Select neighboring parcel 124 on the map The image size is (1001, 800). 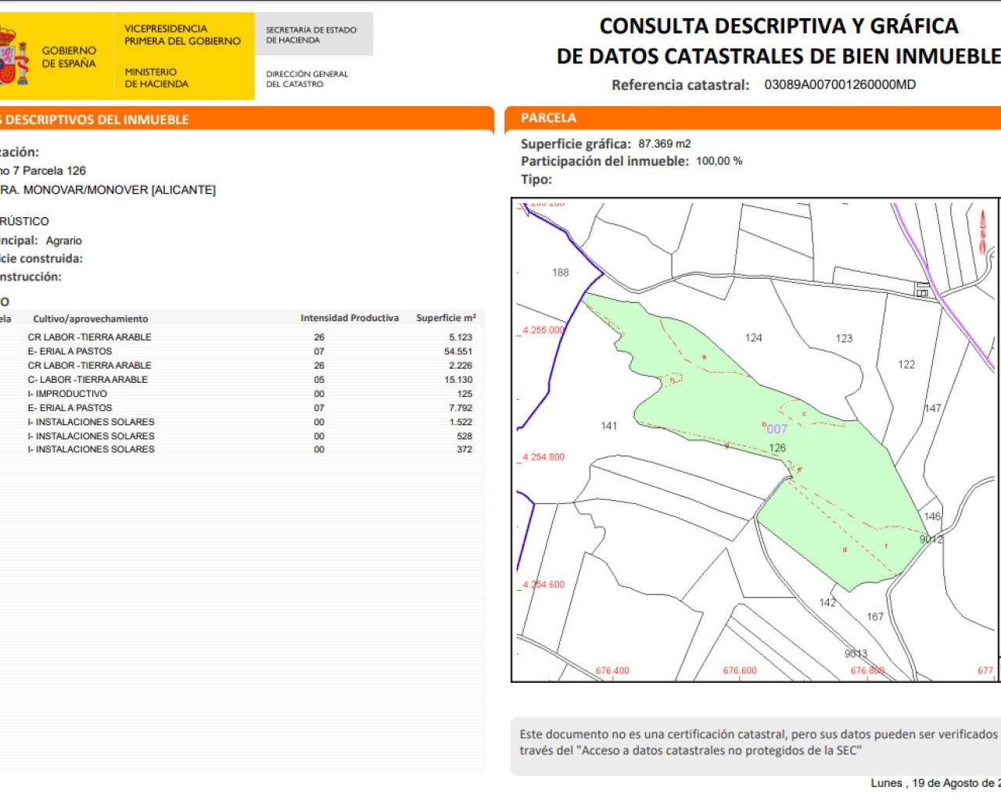[753, 338]
